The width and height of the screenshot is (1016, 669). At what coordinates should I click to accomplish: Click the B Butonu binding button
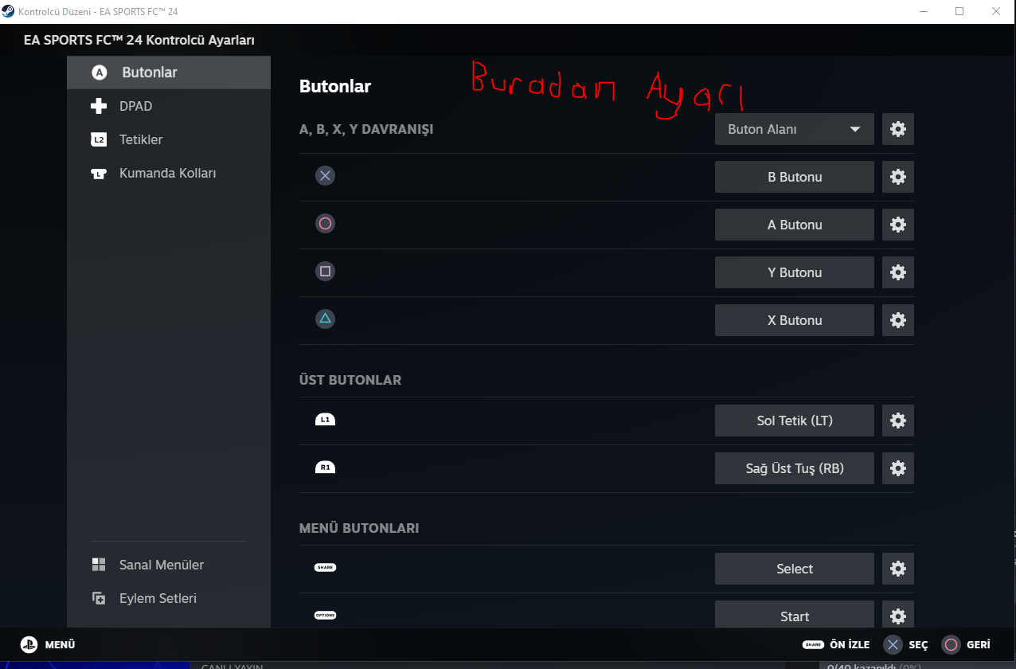point(795,177)
